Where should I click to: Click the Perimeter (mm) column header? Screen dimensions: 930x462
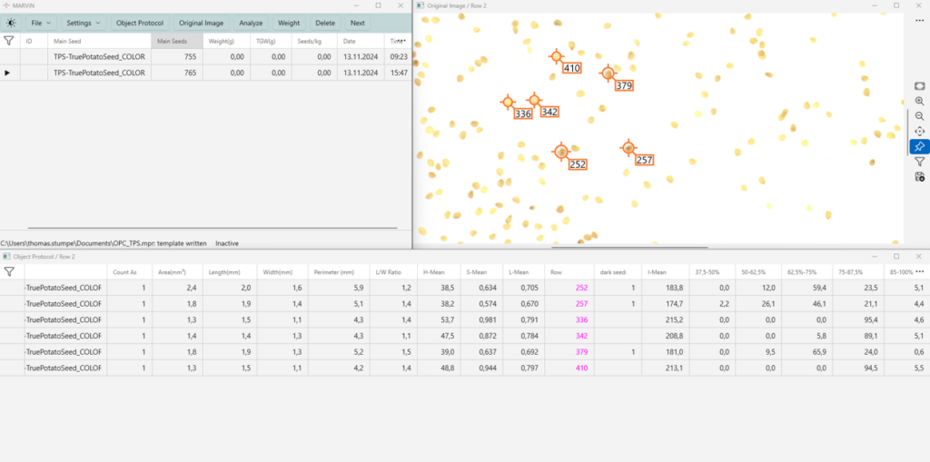coord(339,272)
